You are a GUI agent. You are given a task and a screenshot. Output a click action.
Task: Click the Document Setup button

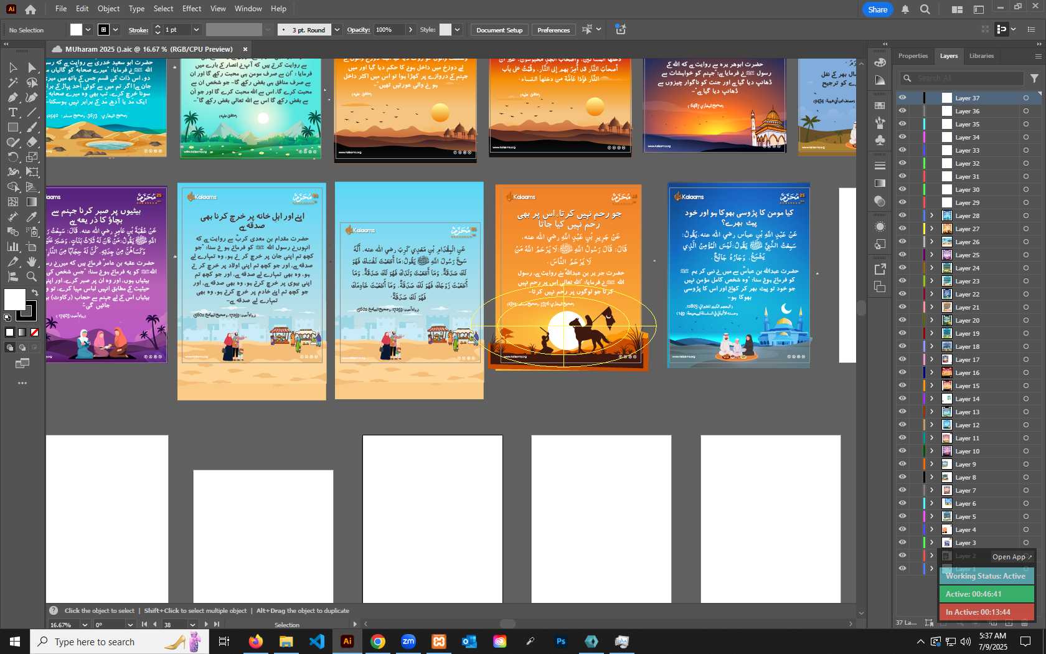(499, 30)
